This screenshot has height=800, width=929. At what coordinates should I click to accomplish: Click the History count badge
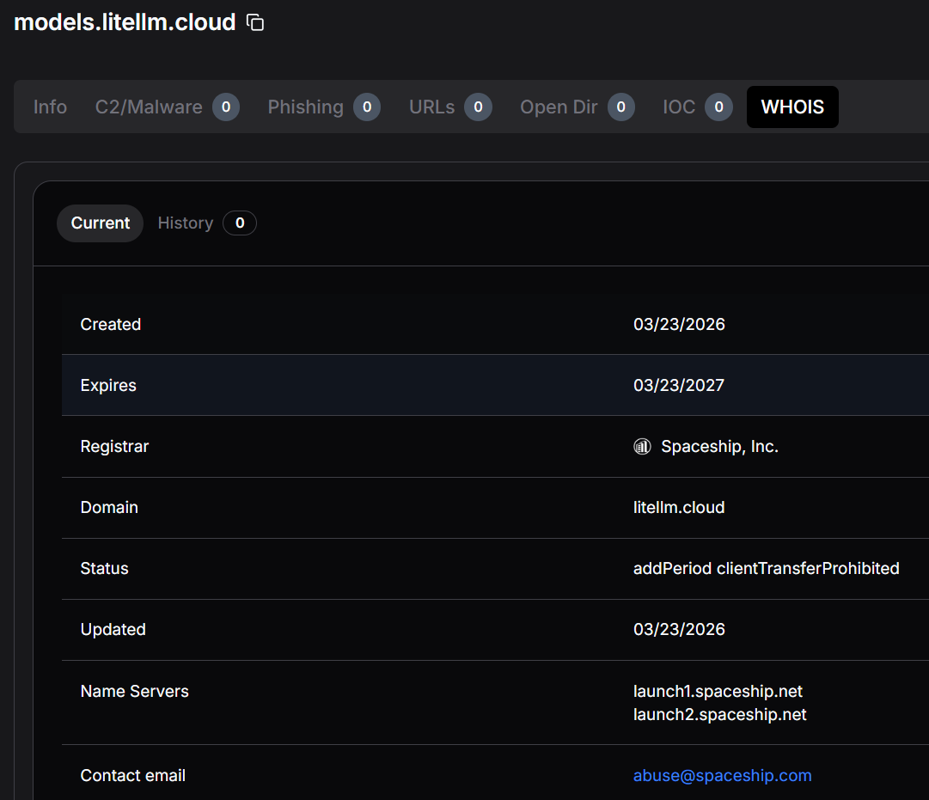(x=239, y=223)
